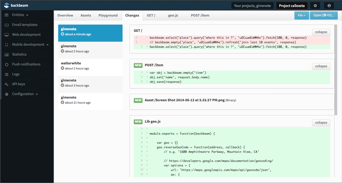
Task: Click the Push notifications circle icon
Action: coord(7,64)
